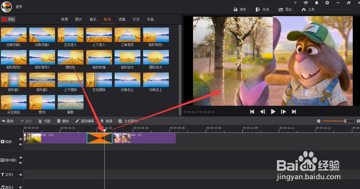
Task: Select the 从左到右 transition thumbnail
Action: click(x=14, y=102)
